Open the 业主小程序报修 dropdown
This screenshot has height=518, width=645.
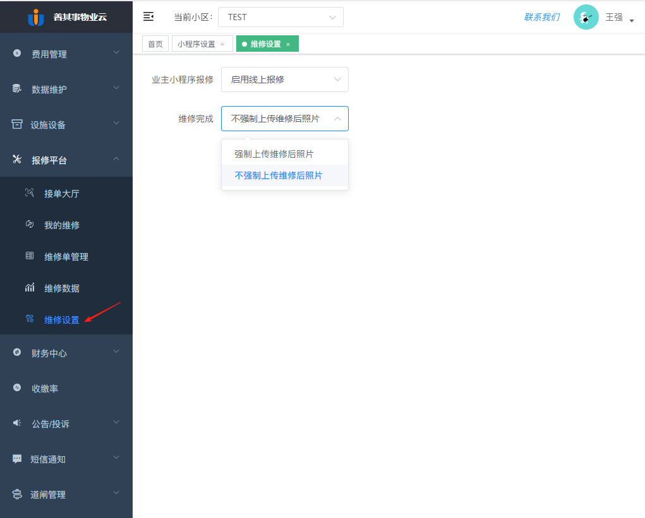coord(284,79)
